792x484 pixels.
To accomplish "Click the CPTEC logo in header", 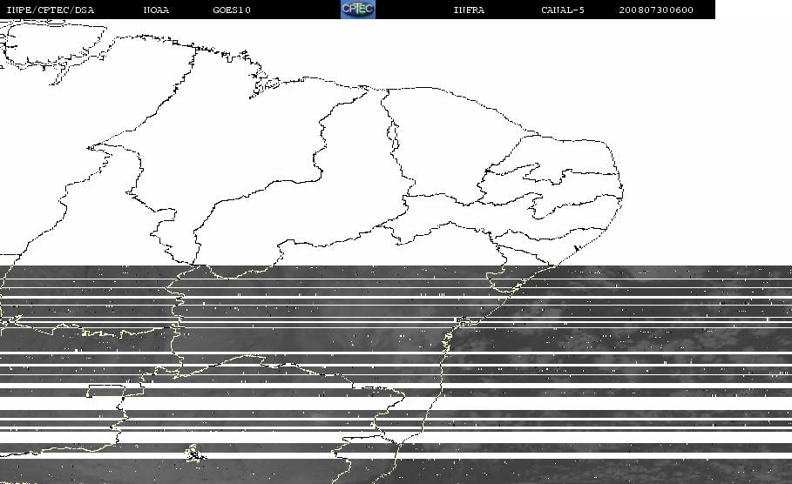I will [358, 9].
